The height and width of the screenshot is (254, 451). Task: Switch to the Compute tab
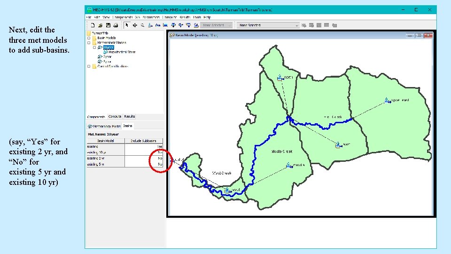(x=115, y=117)
